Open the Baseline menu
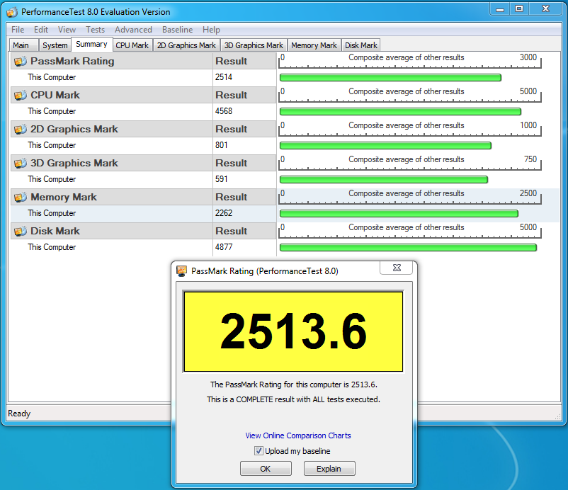568x490 pixels. pyautogui.click(x=178, y=30)
